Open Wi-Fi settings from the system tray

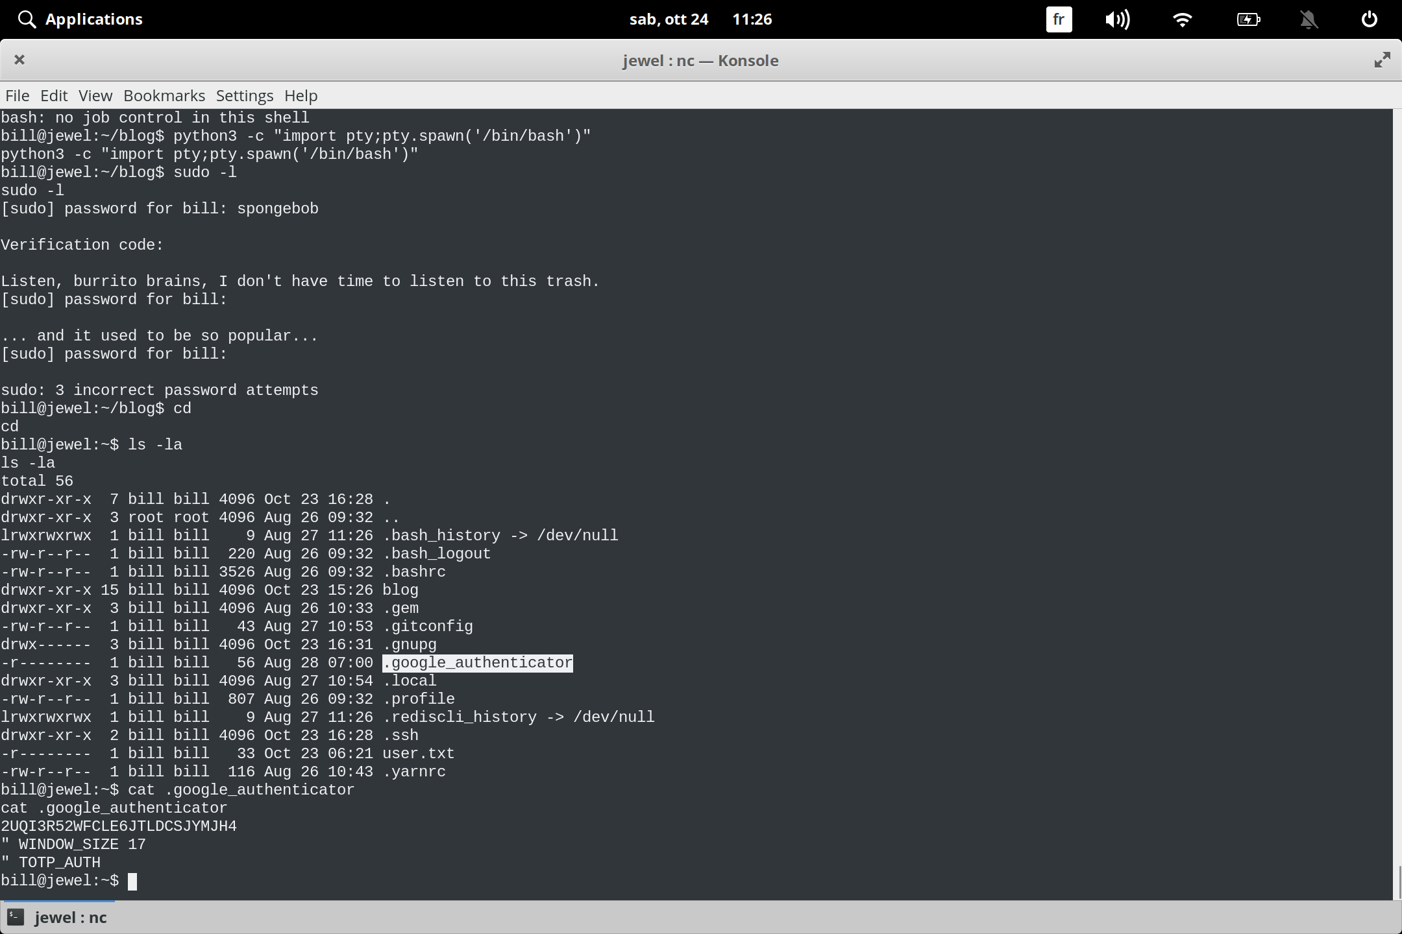coord(1183,19)
